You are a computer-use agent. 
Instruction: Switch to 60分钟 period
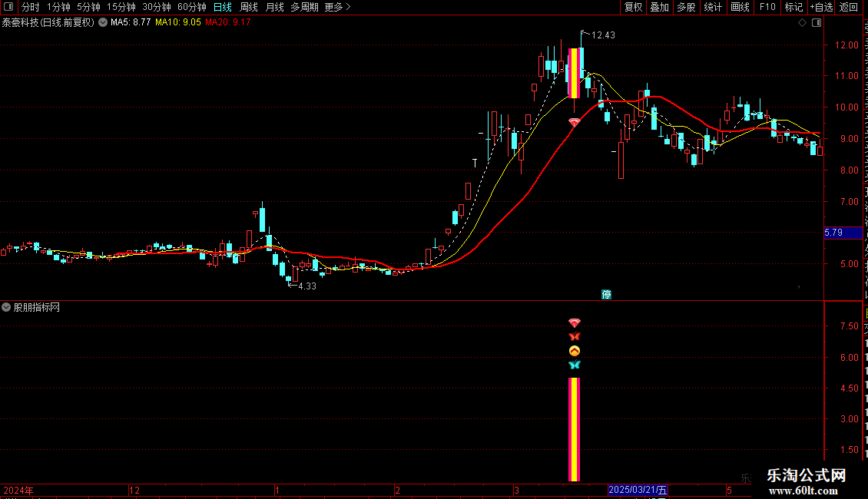[x=191, y=7]
